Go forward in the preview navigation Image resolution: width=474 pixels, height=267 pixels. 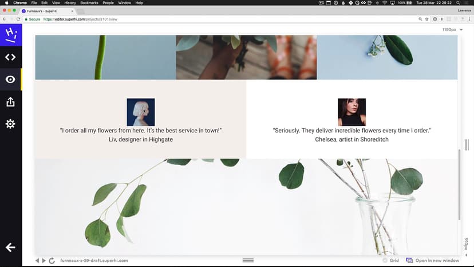pos(44,261)
